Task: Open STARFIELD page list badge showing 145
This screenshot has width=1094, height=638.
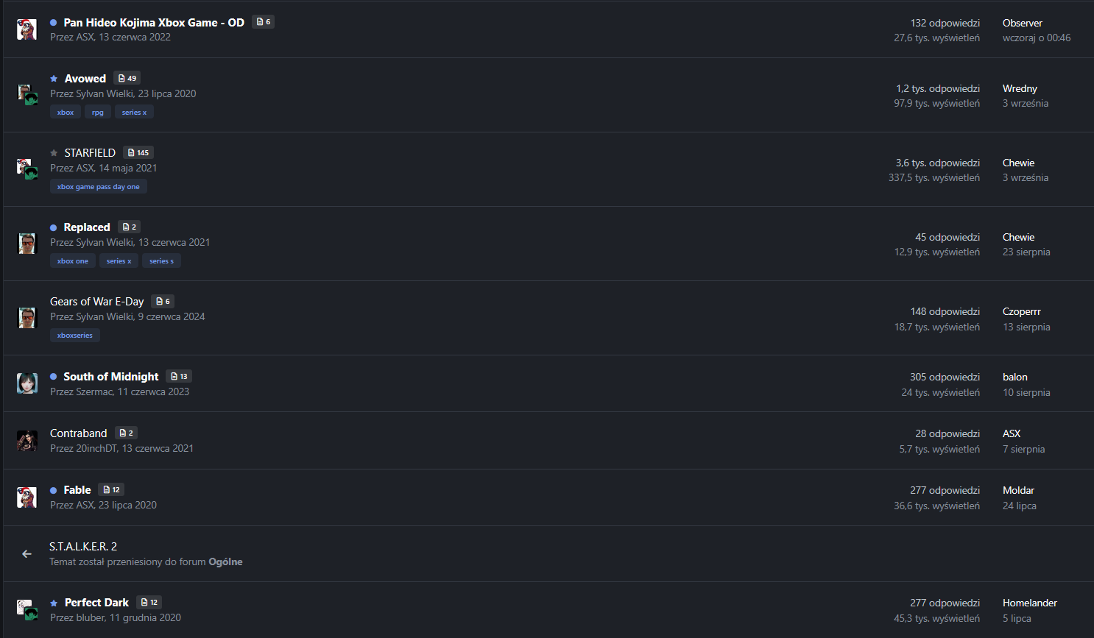Action: [x=138, y=153]
